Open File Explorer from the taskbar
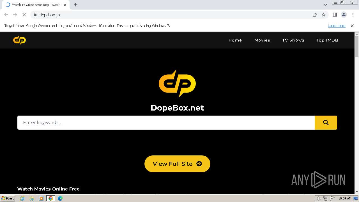359x202 pixels. pyautogui.click(x=32, y=198)
